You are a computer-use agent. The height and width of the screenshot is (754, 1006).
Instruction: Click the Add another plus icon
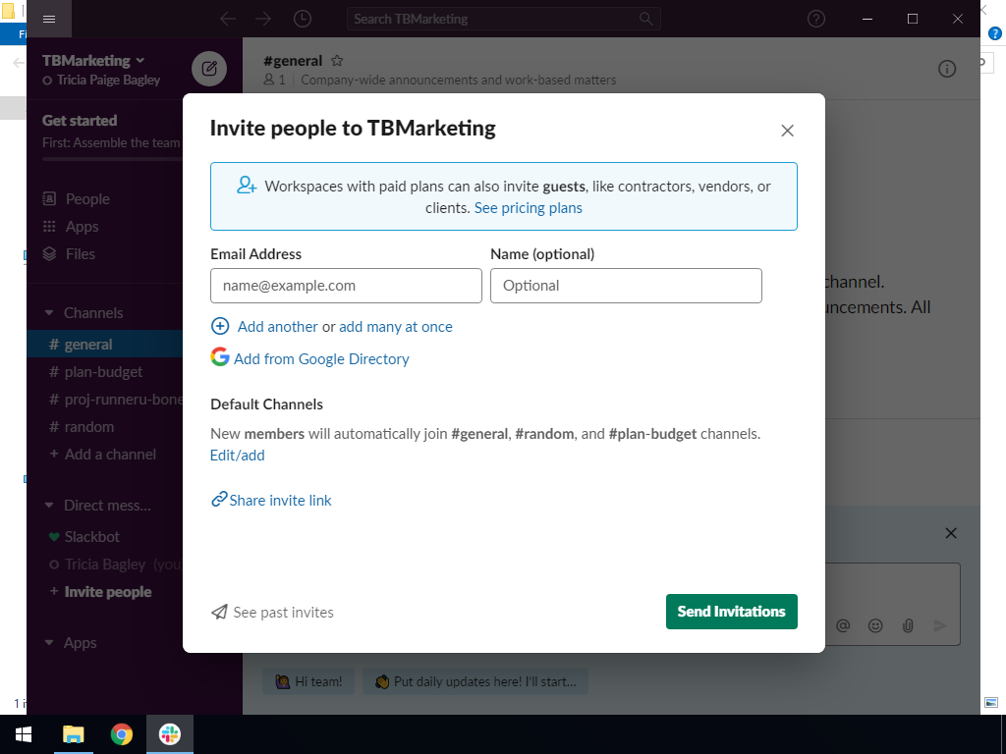point(220,326)
